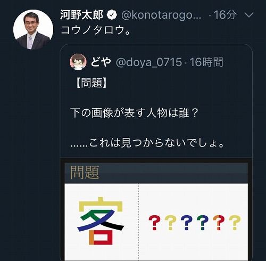The width and height of the screenshot is (266, 261).
Task: Open the quoted tweet text 下の画像が表す人物は誰?
Action: pyautogui.click(x=134, y=112)
